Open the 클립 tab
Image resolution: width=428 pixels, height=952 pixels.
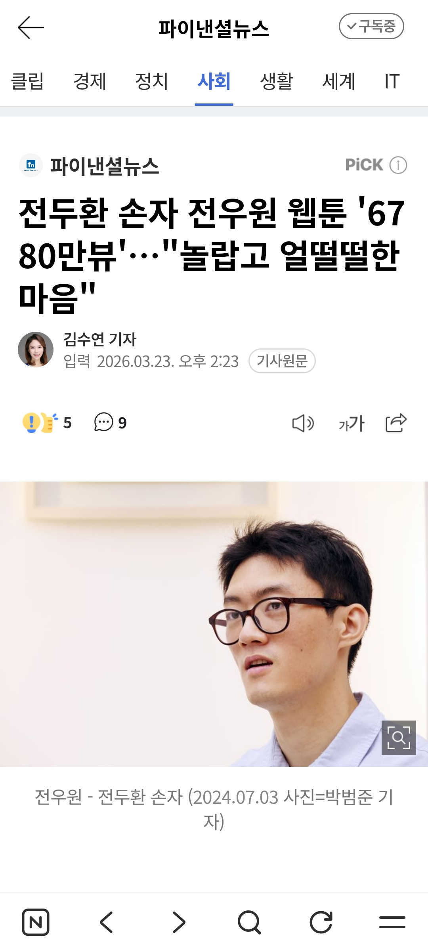click(27, 81)
